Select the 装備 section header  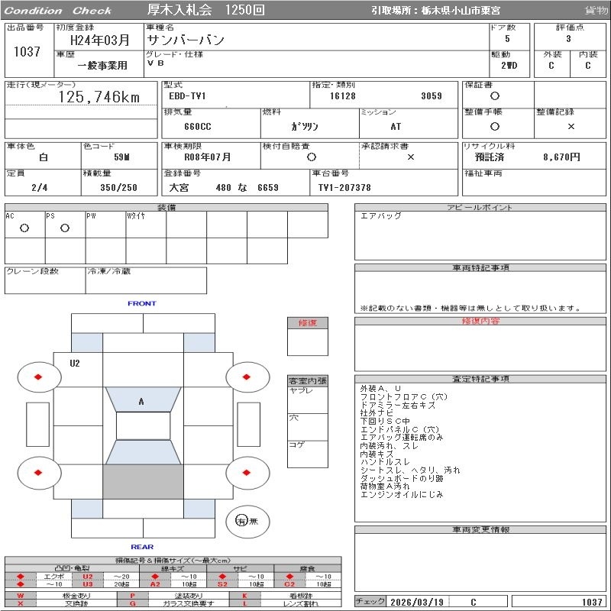pyautogui.click(x=166, y=208)
